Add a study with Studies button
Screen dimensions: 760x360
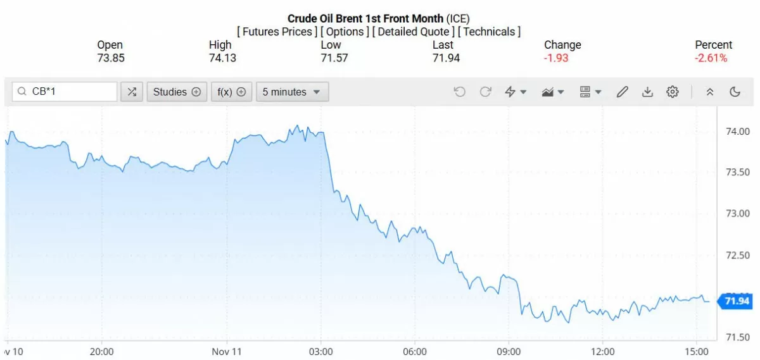[x=177, y=92]
